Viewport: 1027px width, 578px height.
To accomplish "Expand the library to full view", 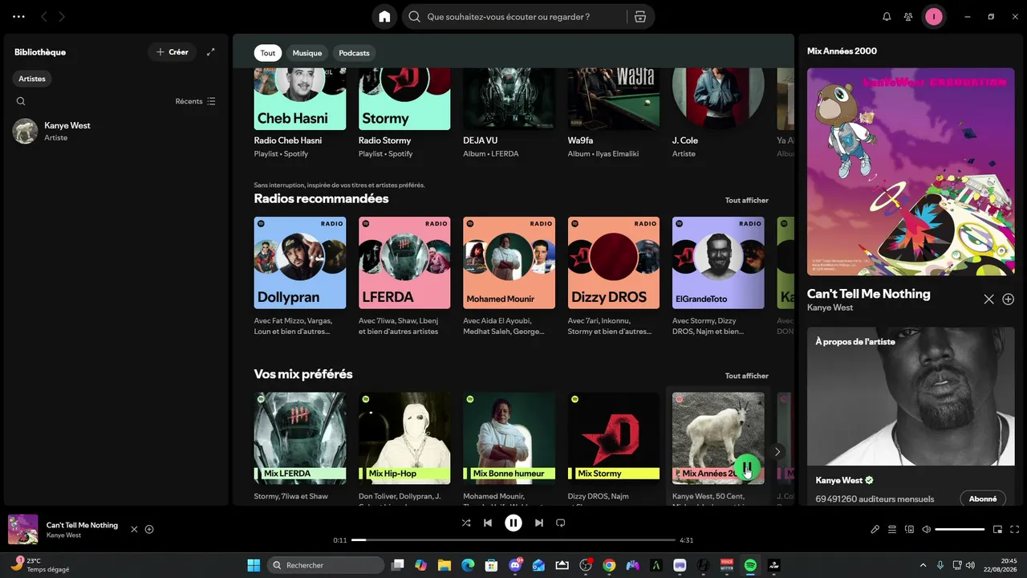I will 211,52.
